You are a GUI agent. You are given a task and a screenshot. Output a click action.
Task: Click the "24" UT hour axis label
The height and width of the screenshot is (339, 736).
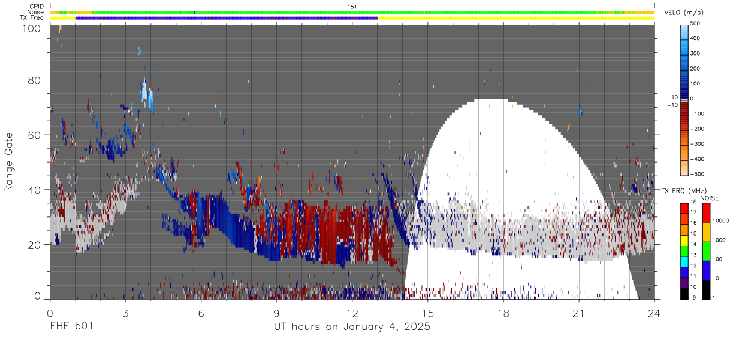[x=654, y=313]
